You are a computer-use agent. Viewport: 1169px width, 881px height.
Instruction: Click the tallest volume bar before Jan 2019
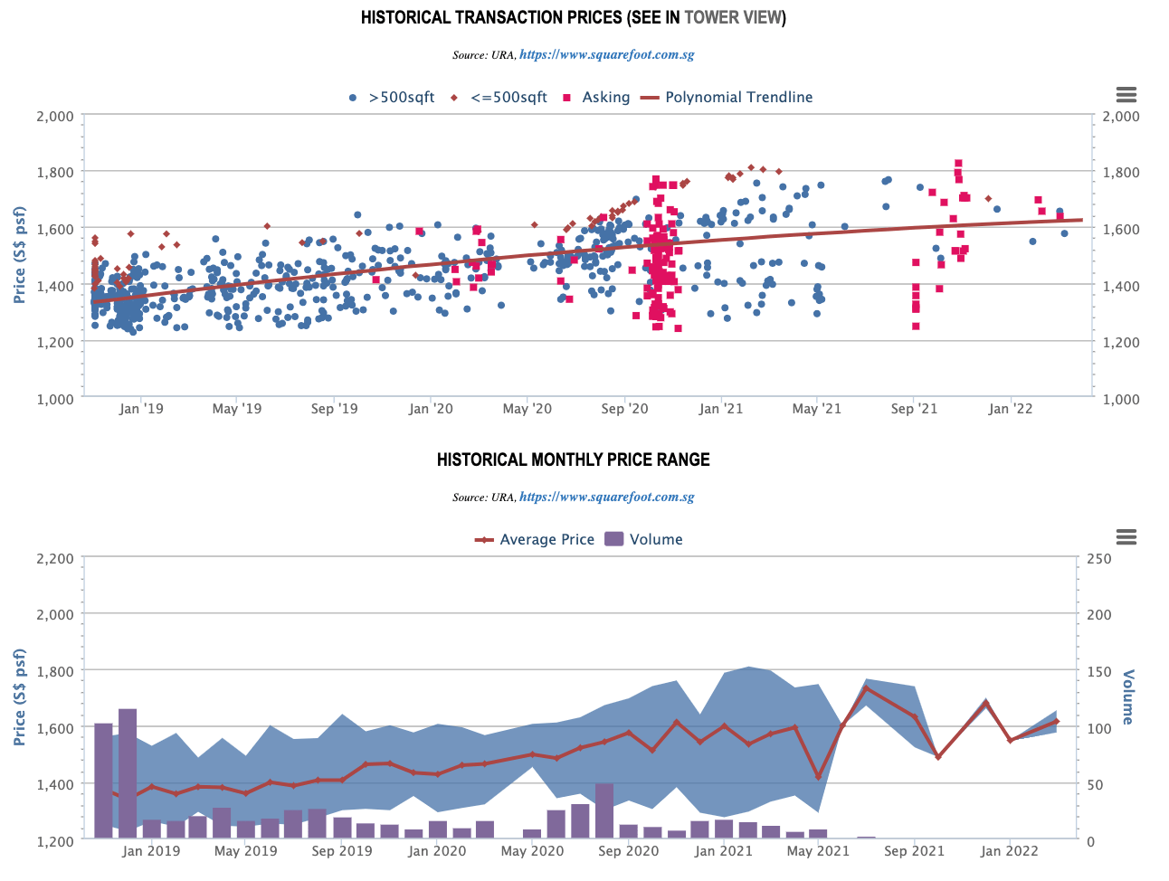tap(128, 774)
